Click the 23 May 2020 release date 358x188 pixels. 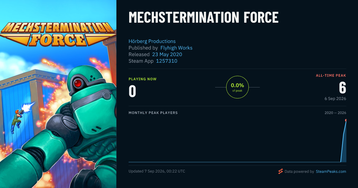pyautogui.click(x=167, y=54)
